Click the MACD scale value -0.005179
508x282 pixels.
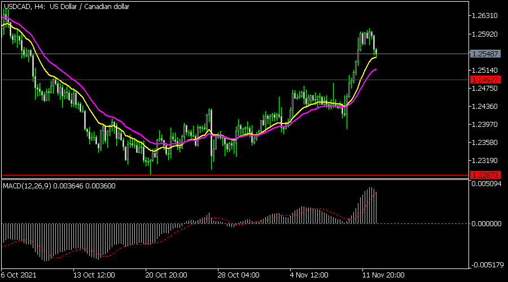(x=487, y=265)
